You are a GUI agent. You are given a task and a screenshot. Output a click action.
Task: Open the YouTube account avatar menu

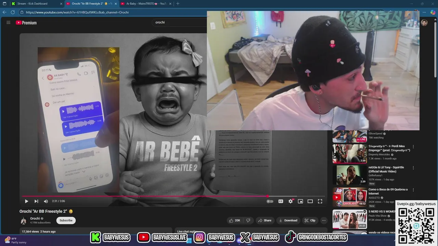[x=424, y=23]
